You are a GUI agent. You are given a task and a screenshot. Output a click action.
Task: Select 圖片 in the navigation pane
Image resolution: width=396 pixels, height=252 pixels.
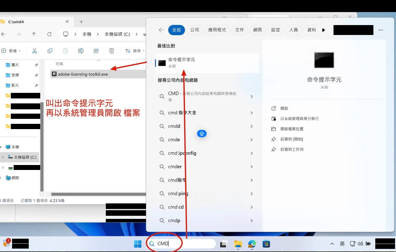pos(15,65)
